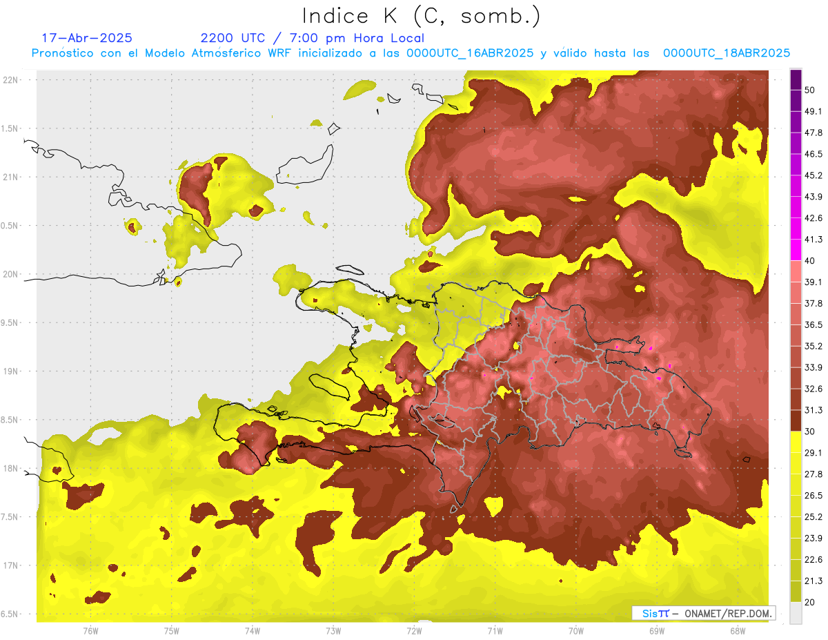Click the "17N" latitude axis label

[x=11, y=565]
